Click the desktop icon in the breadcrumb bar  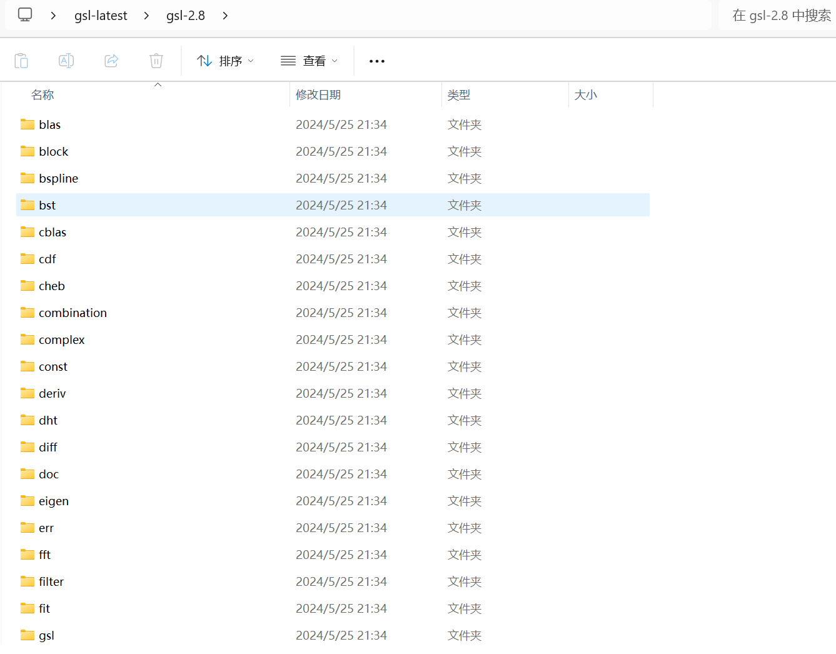(25, 14)
